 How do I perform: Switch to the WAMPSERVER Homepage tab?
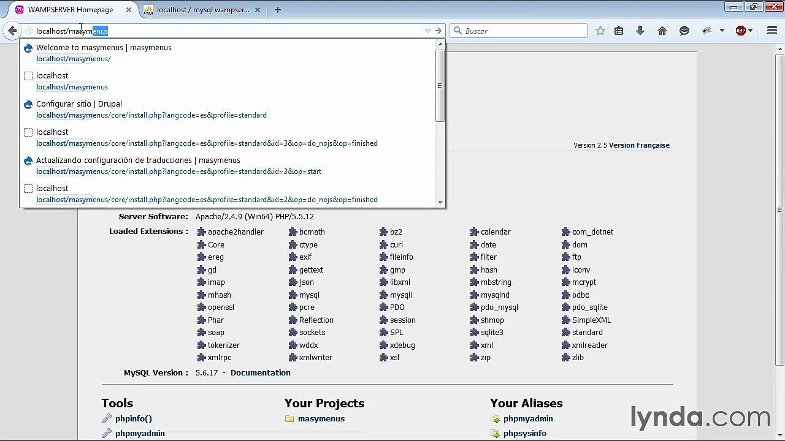pyautogui.click(x=71, y=10)
